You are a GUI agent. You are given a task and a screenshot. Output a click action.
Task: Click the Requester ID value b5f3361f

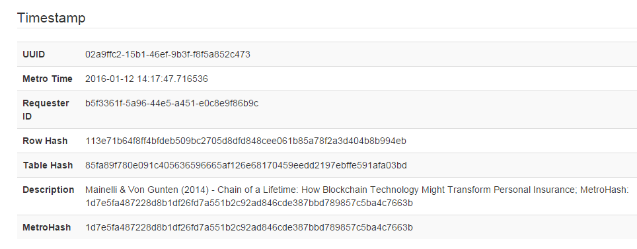point(172,104)
